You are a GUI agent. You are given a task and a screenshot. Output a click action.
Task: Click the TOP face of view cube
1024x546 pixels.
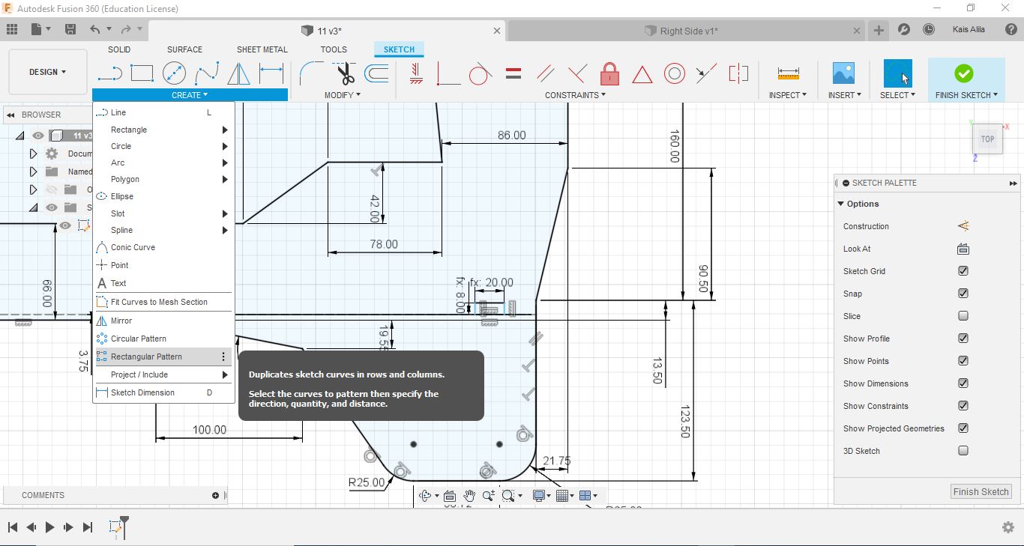(x=987, y=139)
